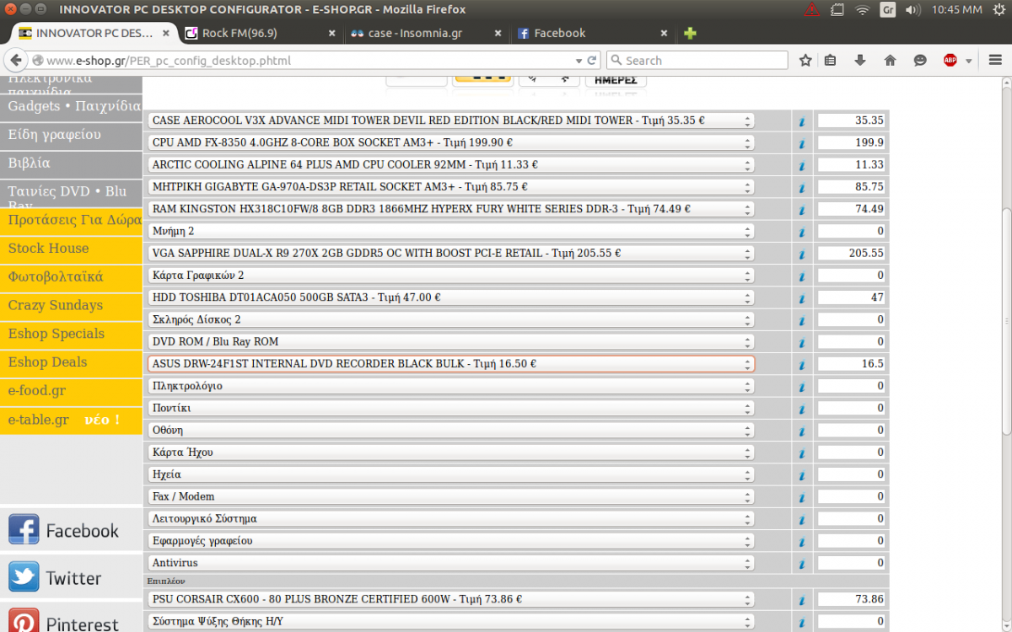This screenshot has height=632, width=1012.
Task: Click the Twitter bird logo in sidebar
Action: [24, 577]
